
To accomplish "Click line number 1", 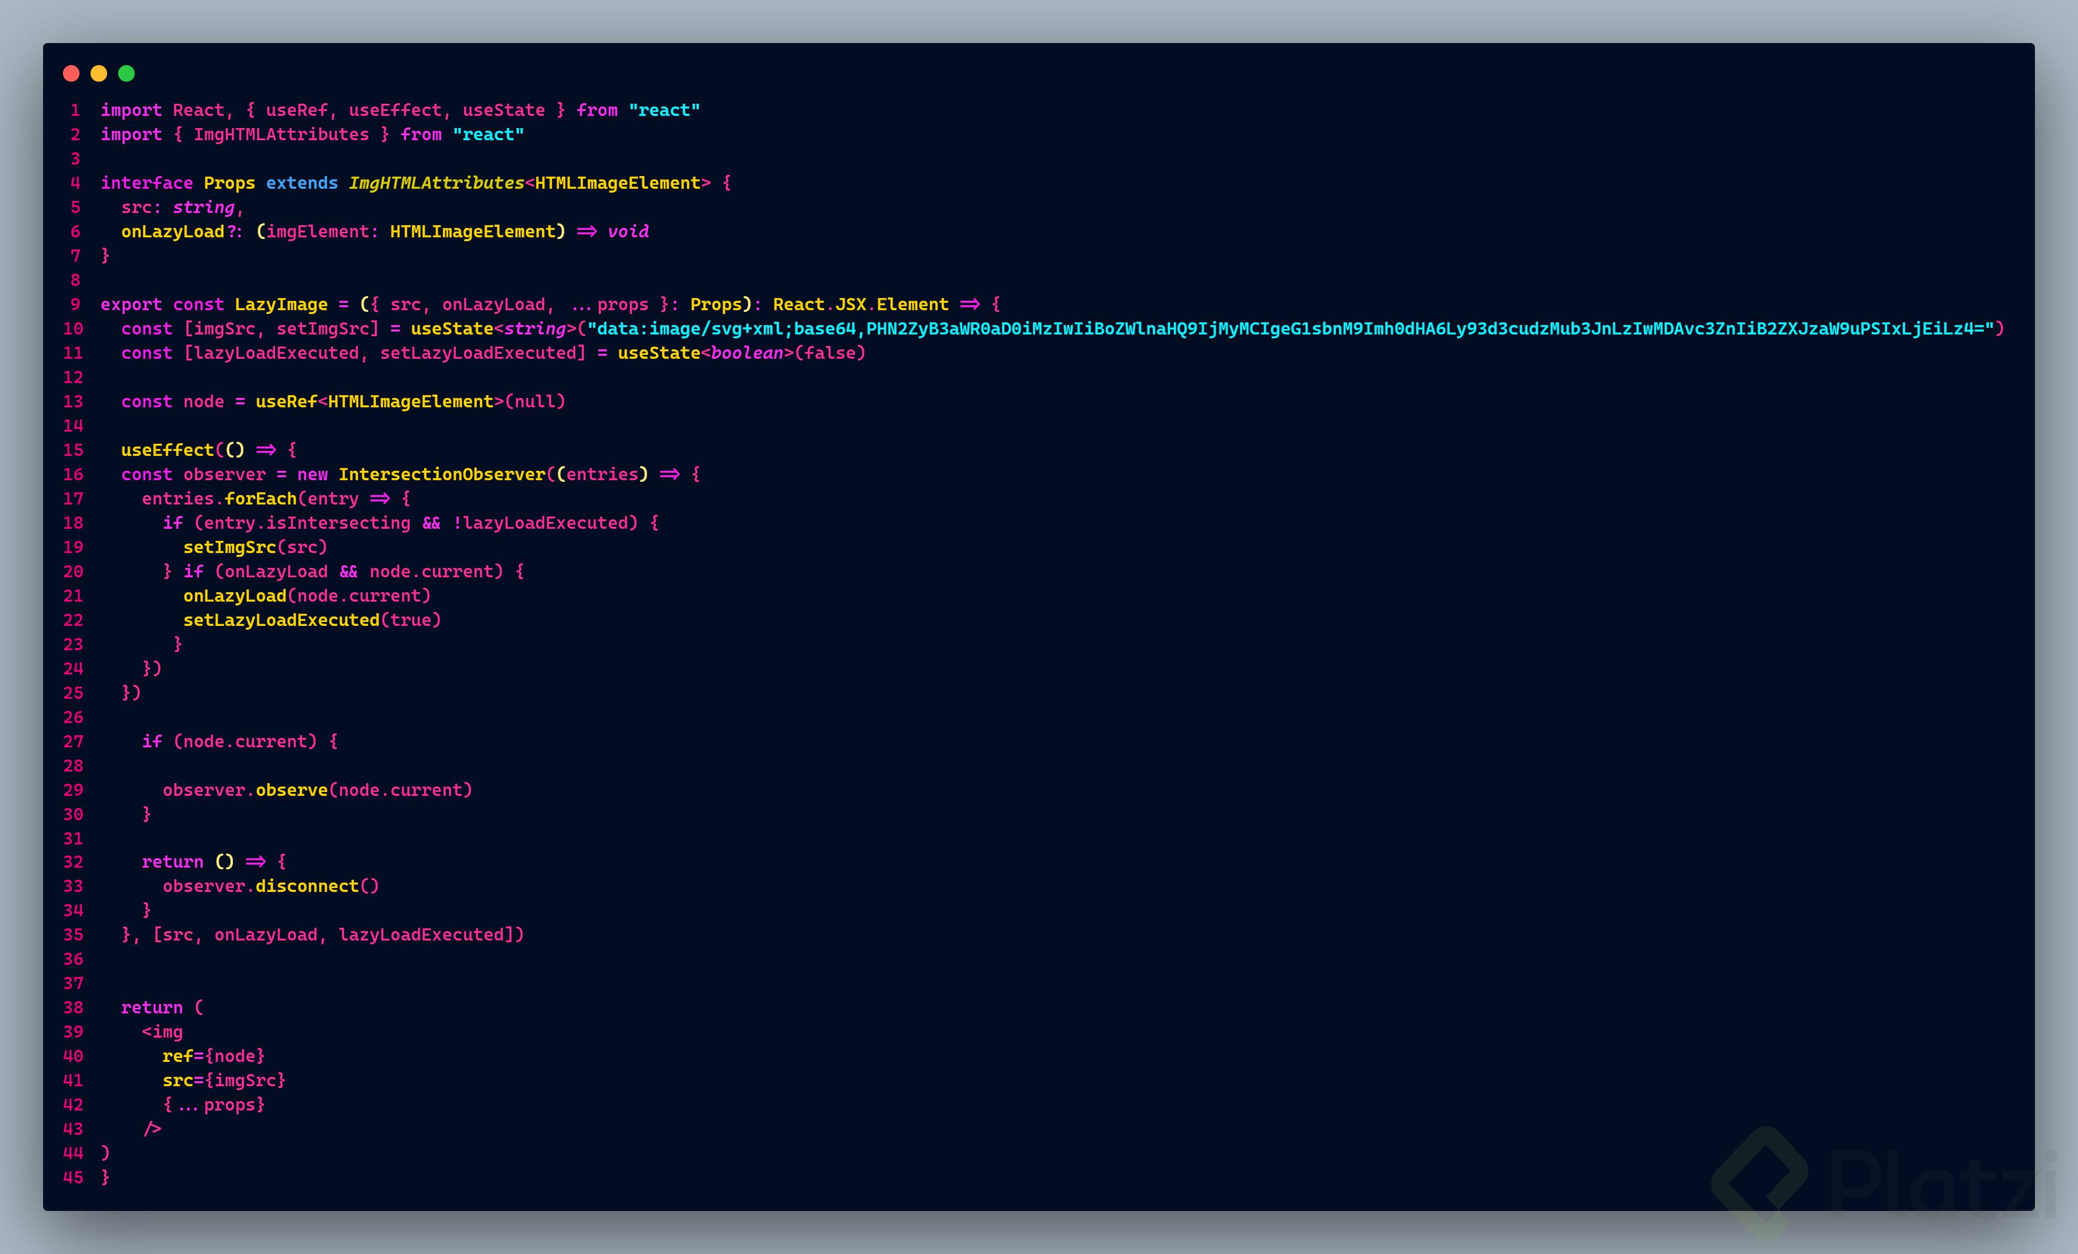I will [75, 110].
